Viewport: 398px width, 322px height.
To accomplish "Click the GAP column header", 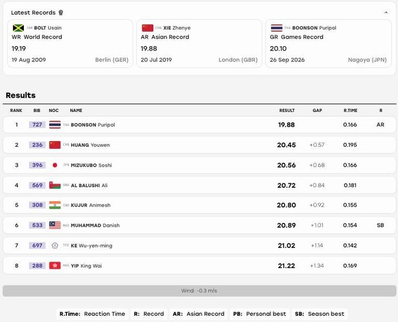I will coord(317,110).
